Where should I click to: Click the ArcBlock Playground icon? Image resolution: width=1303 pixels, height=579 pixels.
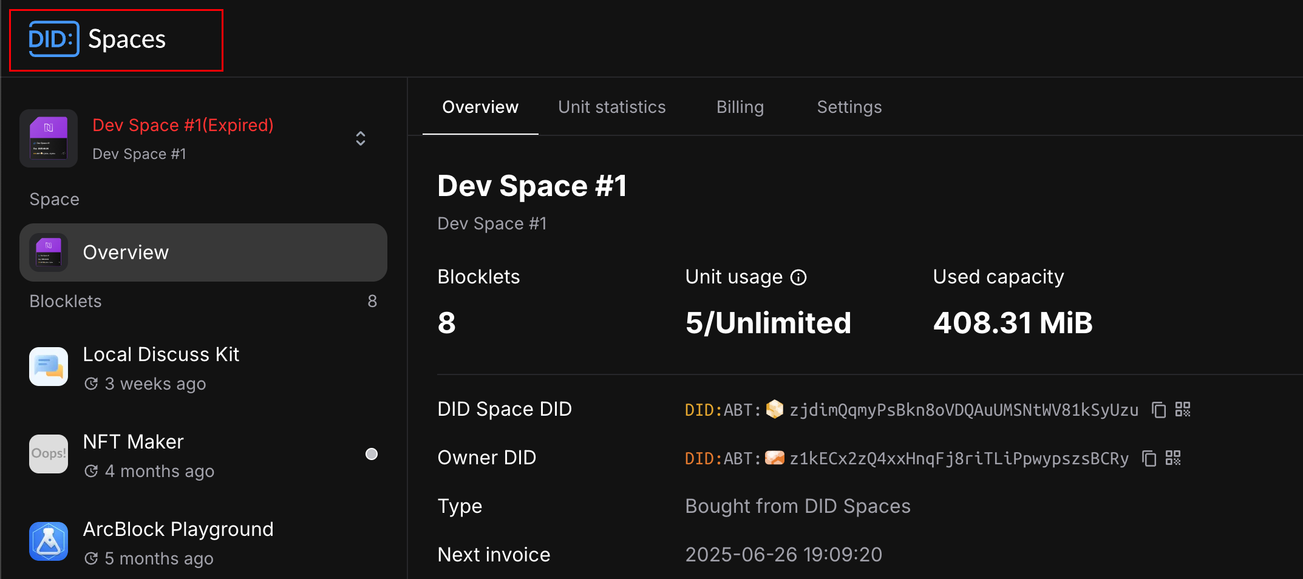tap(49, 541)
